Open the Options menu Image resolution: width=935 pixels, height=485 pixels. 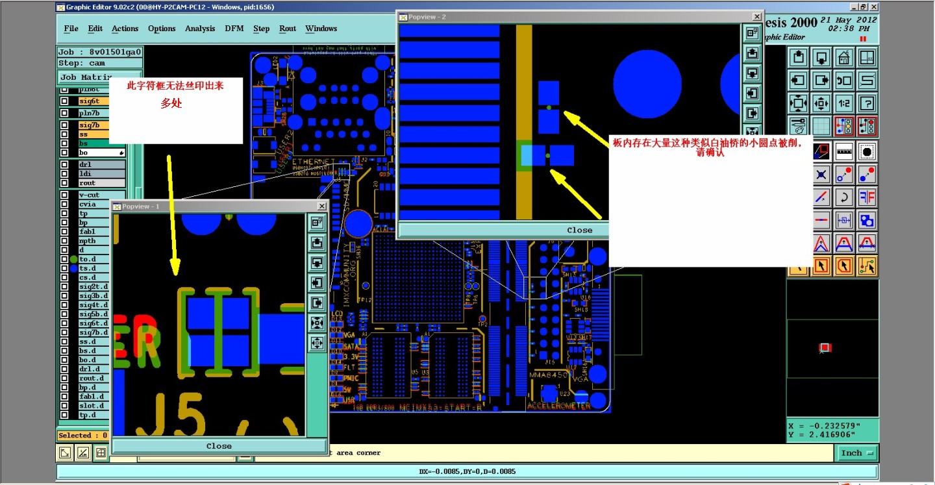tap(162, 29)
